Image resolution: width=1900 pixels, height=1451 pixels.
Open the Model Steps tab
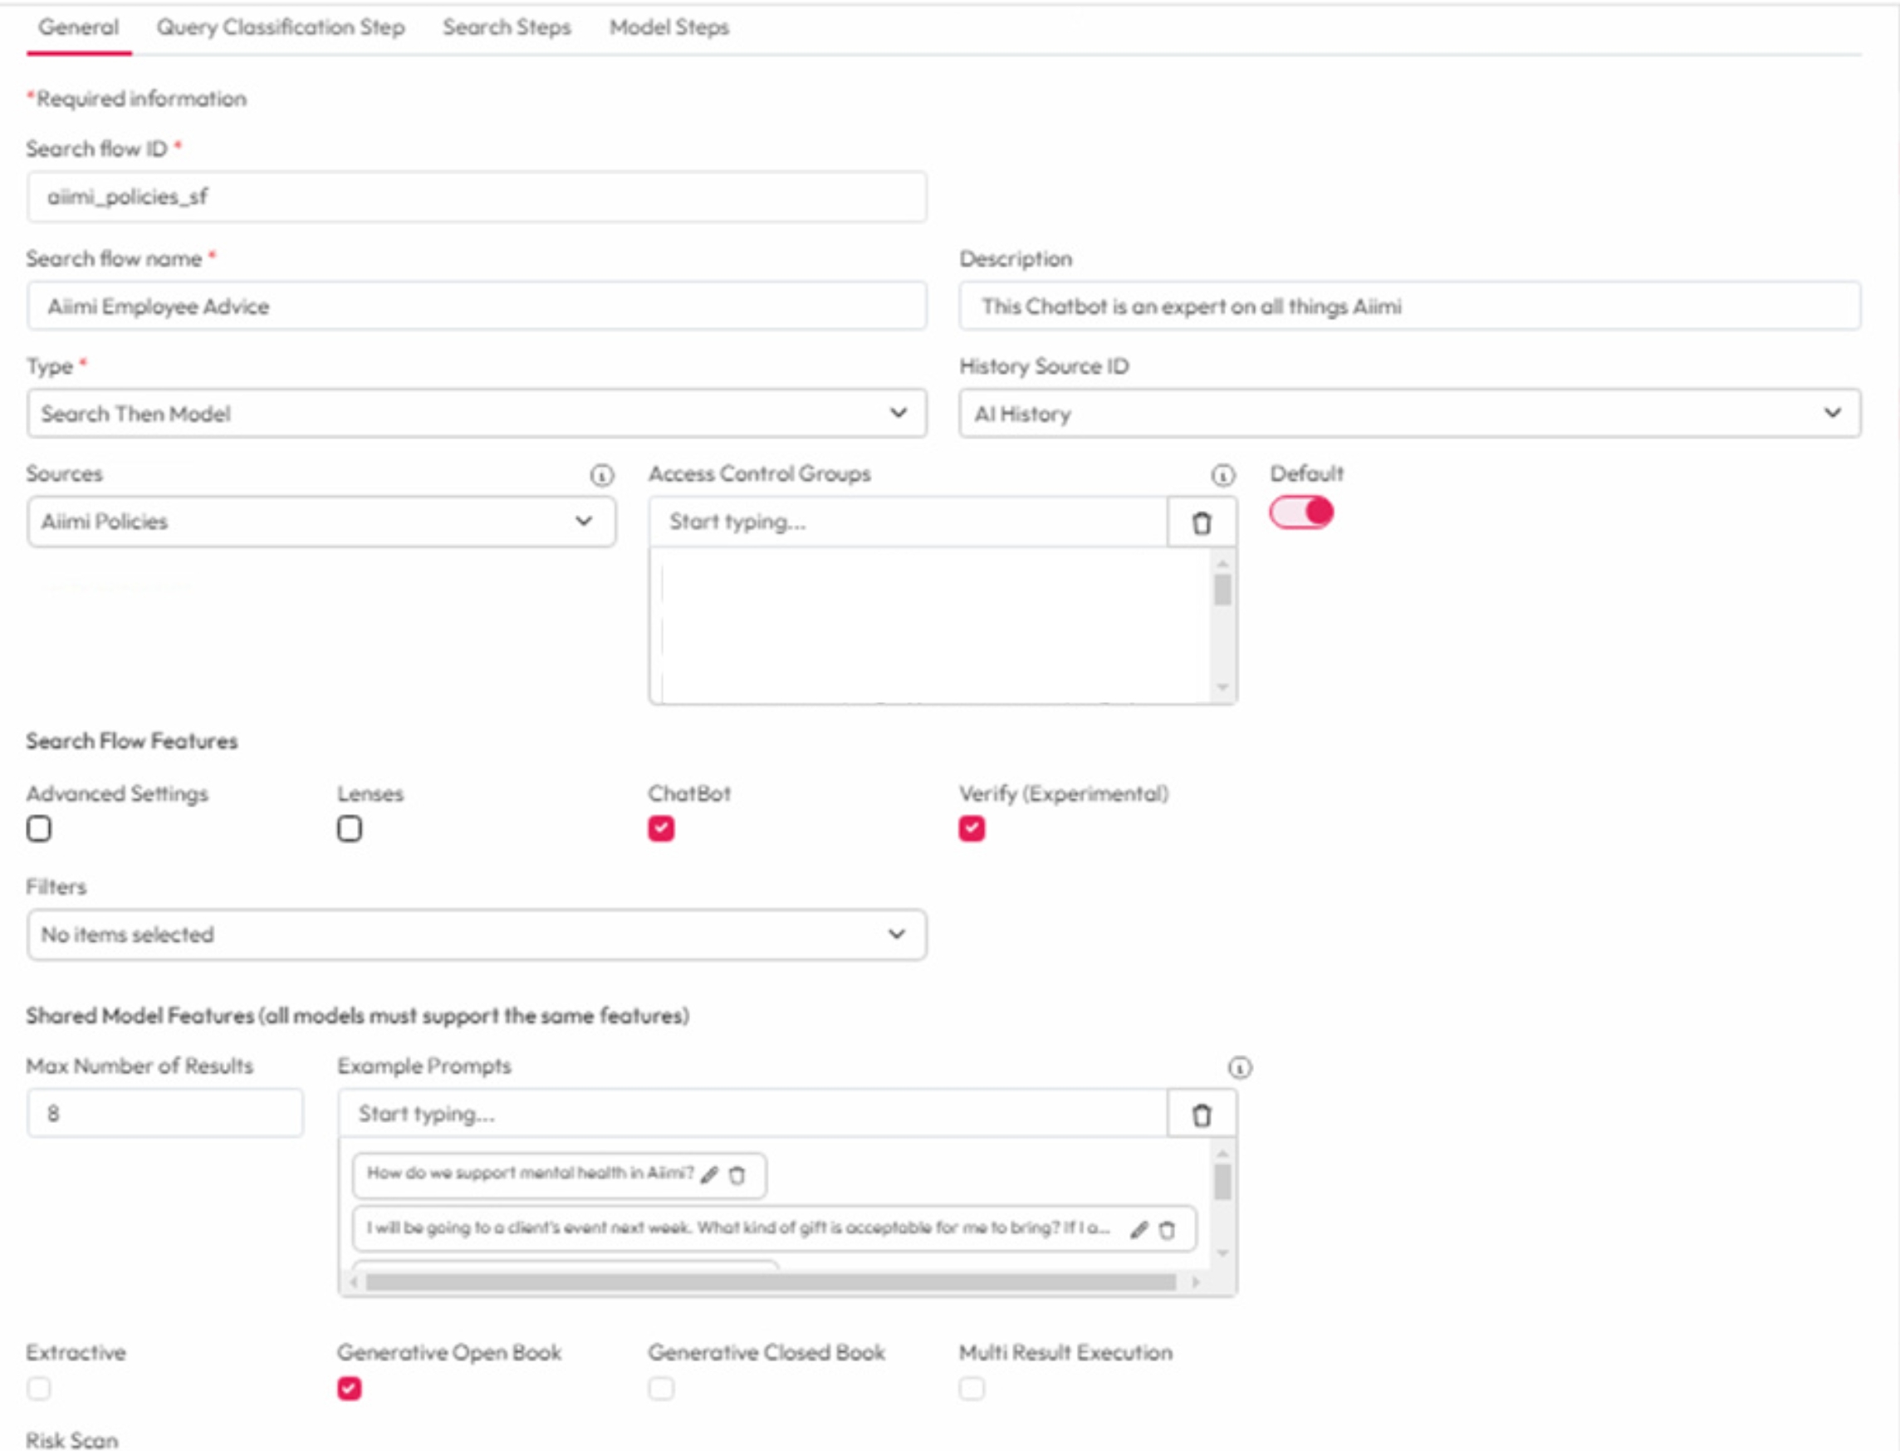[668, 27]
